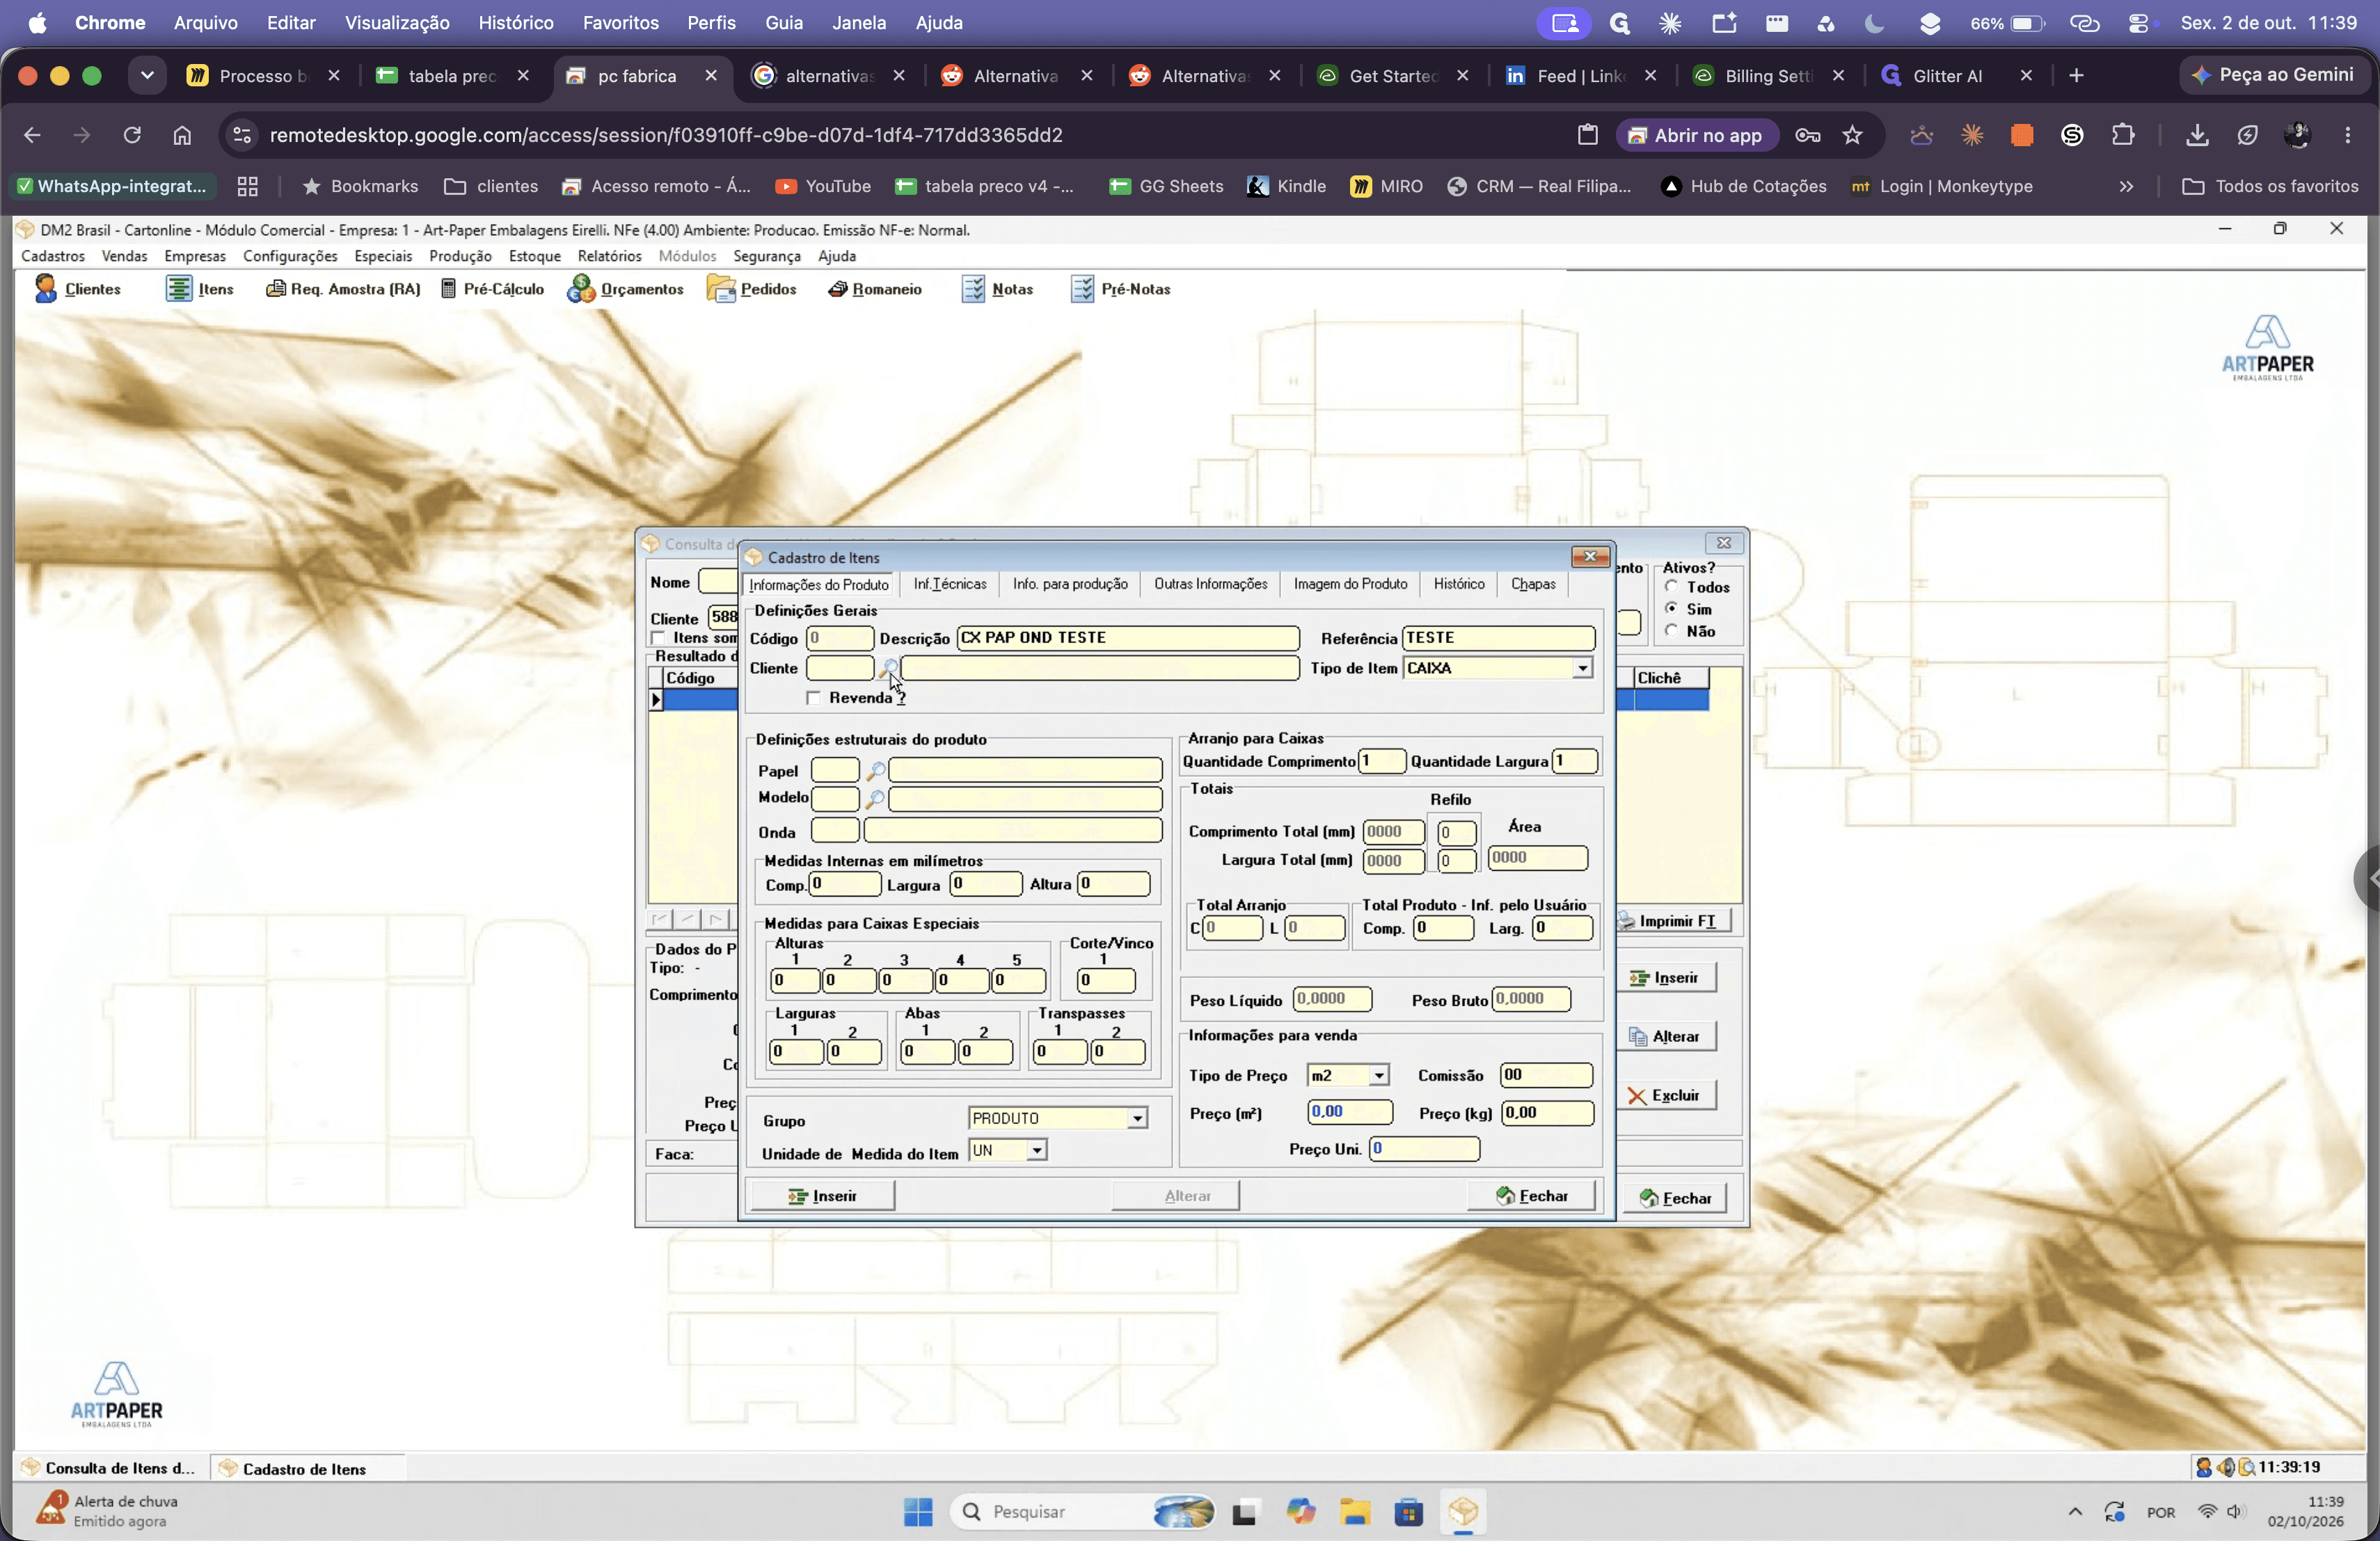
Task: Open the Cartonline app in the Windows taskbar
Action: coord(1462,1511)
